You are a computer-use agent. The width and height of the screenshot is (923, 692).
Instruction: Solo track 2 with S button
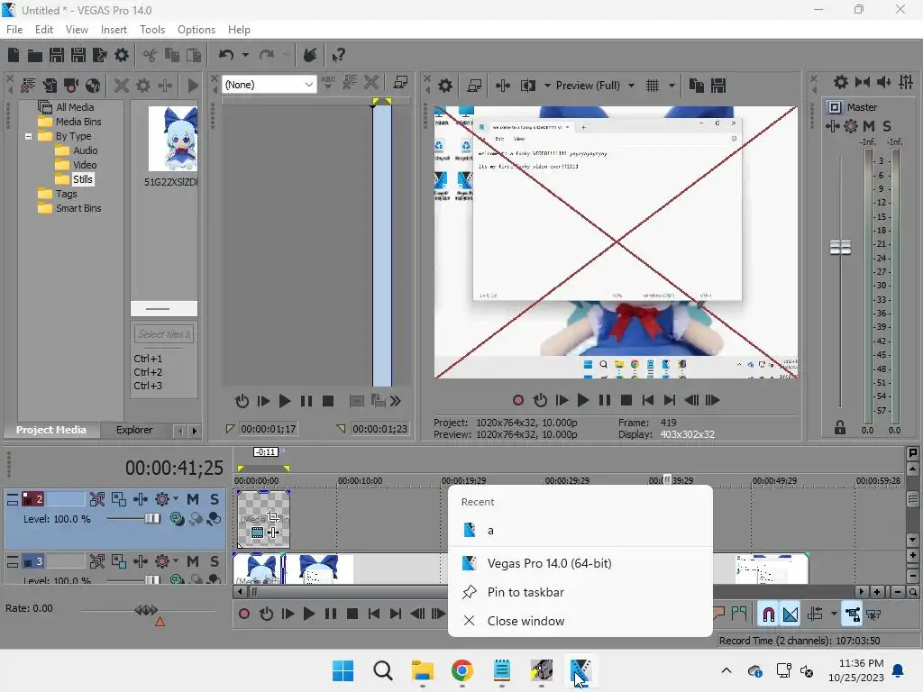tap(215, 499)
